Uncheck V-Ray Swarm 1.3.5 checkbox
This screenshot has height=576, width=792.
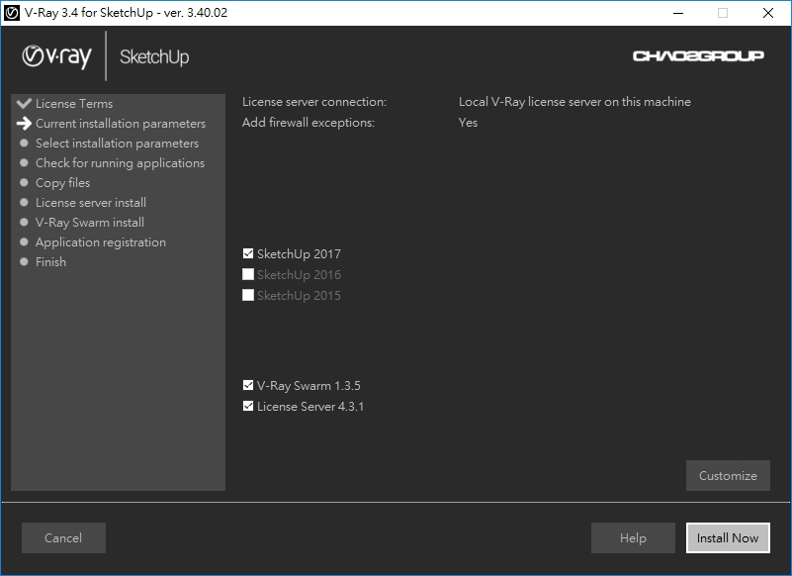click(x=248, y=385)
